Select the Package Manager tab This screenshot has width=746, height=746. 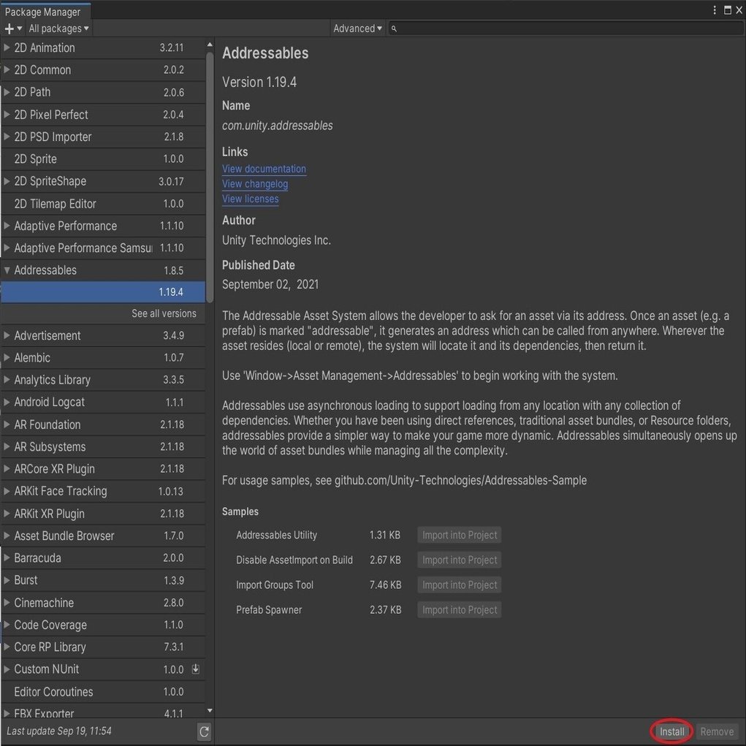coord(45,12)
